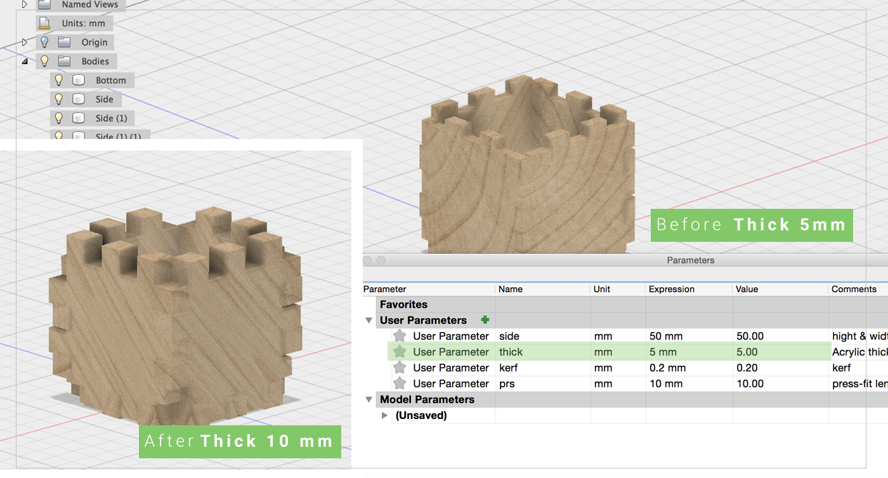
Task: Click the 'thick' parameter name cell
Action: point(543,352)
